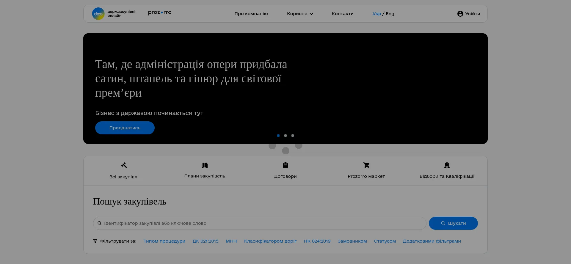Click the Prozorro маркет cart icon
Screen dimensions: 571x264
(366, 165)
